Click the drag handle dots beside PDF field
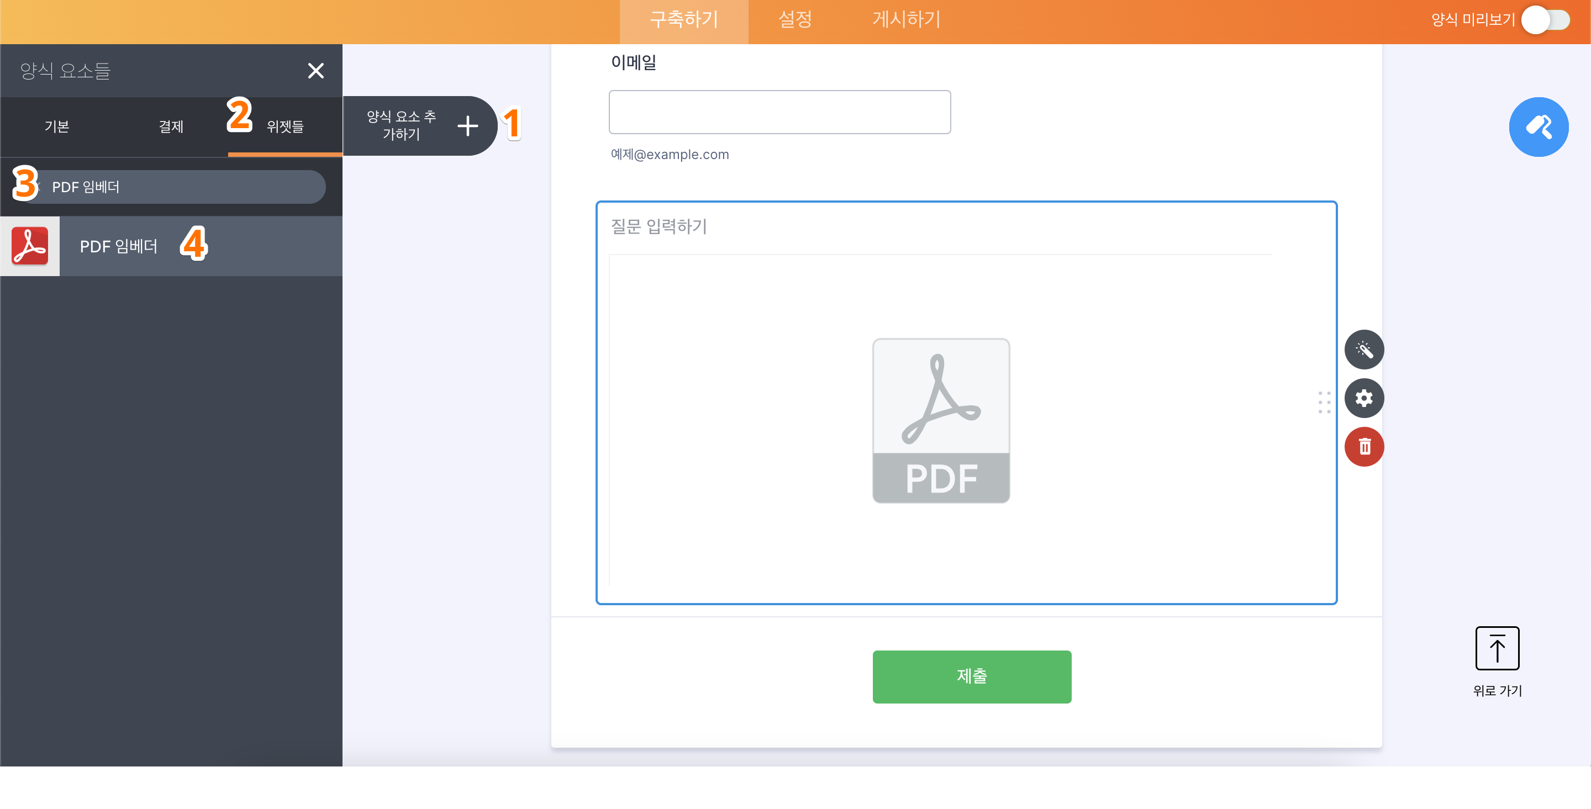Screen dimensions: 1591x809 tap(1324, 402)
